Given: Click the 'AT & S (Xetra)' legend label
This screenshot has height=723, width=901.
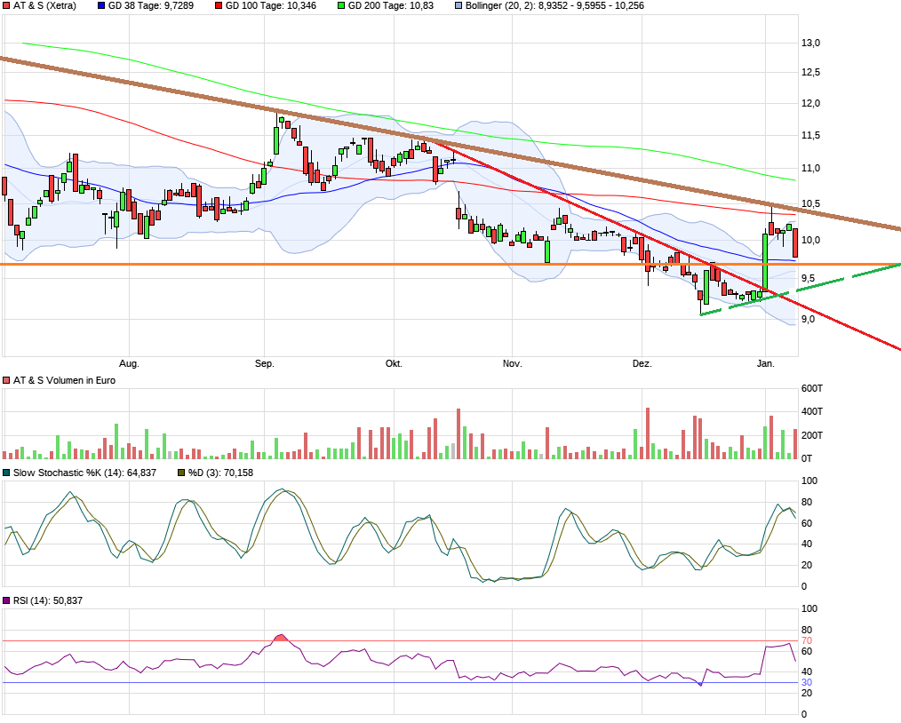Looking at the screenshot, I should pos(44,5).
